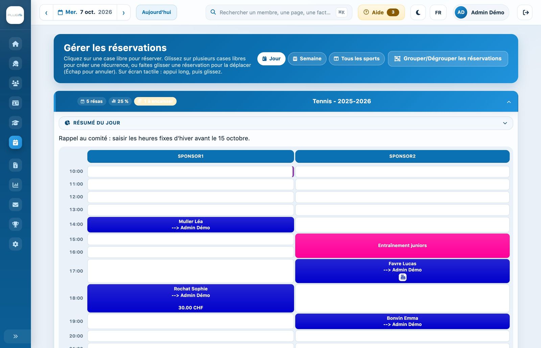Click Grouper/Dégrouper les réservations
The width and height of the screenshot is (541, 348).
click(x=448, y=59)
